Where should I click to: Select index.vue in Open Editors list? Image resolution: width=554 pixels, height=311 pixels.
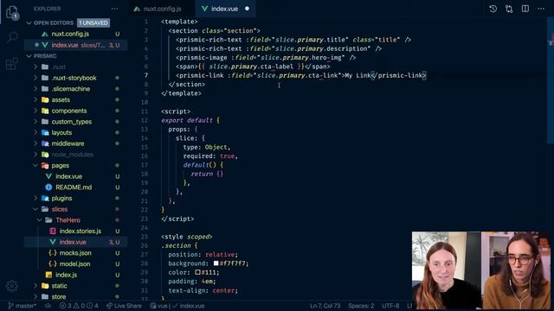pyautogui.click(x=76, y=45)
